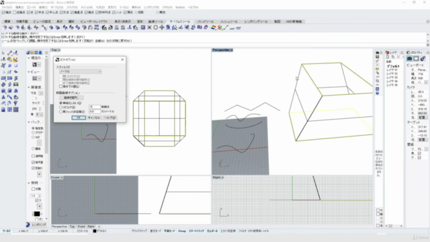Click the delete X icon in layer panel
Image resolution: width=430 pixels, height=242 pixels.
pyautogui.click(x=398, y=56)
